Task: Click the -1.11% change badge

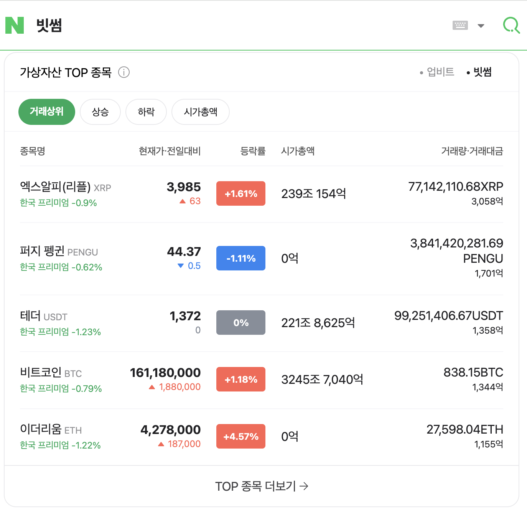Action: coord(241,258)
